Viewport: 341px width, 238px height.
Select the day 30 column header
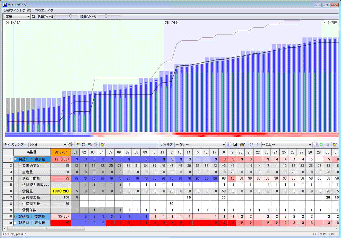(328, 152)
